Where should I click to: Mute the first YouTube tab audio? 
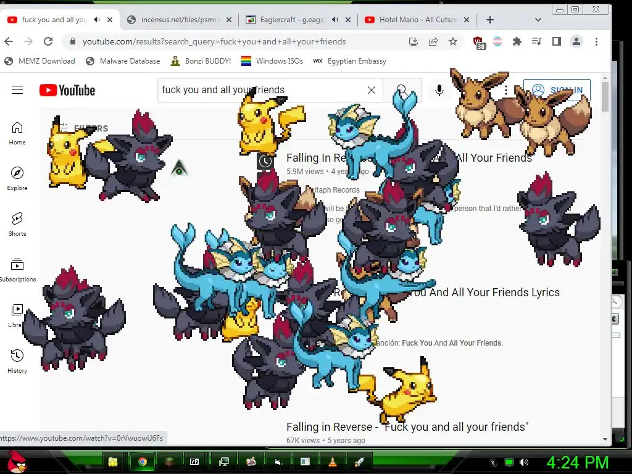point(96,19)
